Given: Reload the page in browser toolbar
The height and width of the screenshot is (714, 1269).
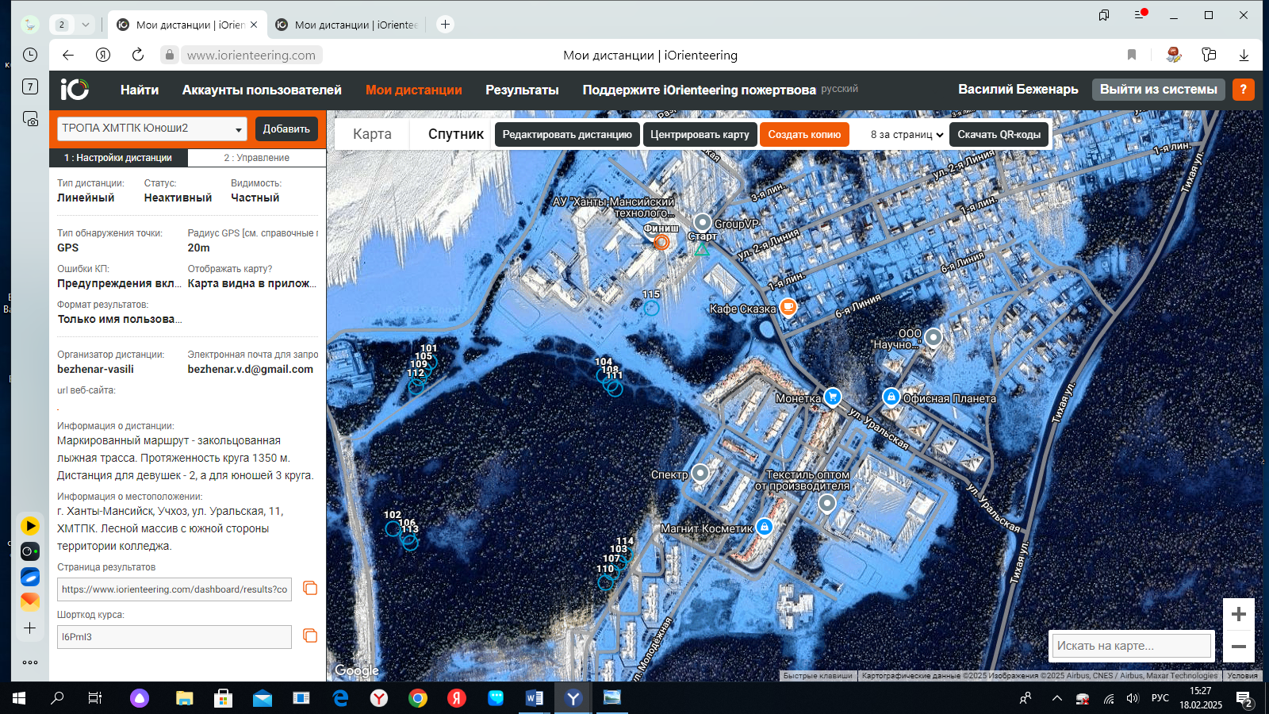Looking at the screenshot, I should point(138,55).
